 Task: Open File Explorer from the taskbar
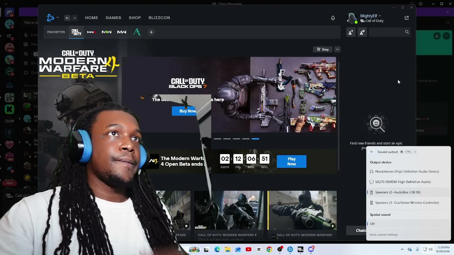tap(227, 249)
